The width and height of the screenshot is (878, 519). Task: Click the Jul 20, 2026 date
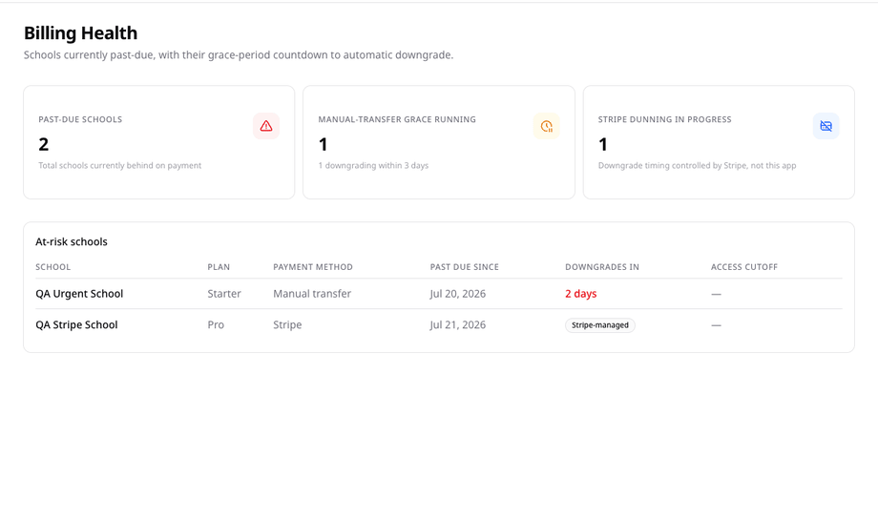(x=457, y=294)
